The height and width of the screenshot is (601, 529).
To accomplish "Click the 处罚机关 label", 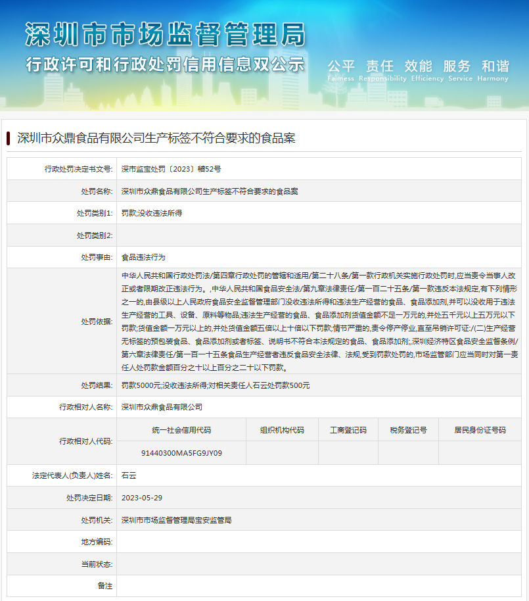I will pos(97,520).
